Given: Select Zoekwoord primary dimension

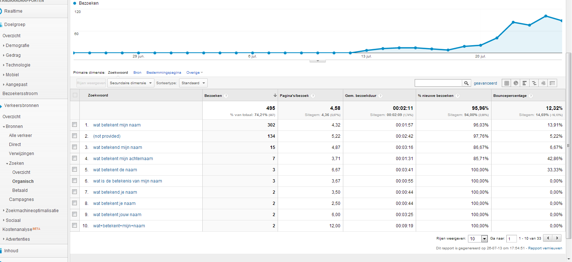Looking at the screenshot, I should (118, 73).
